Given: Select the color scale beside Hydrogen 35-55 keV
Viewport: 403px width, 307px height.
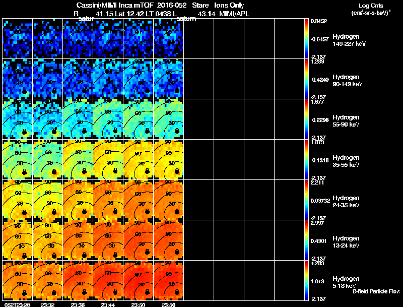Looking at the screenshot, I should pos(306,160).
